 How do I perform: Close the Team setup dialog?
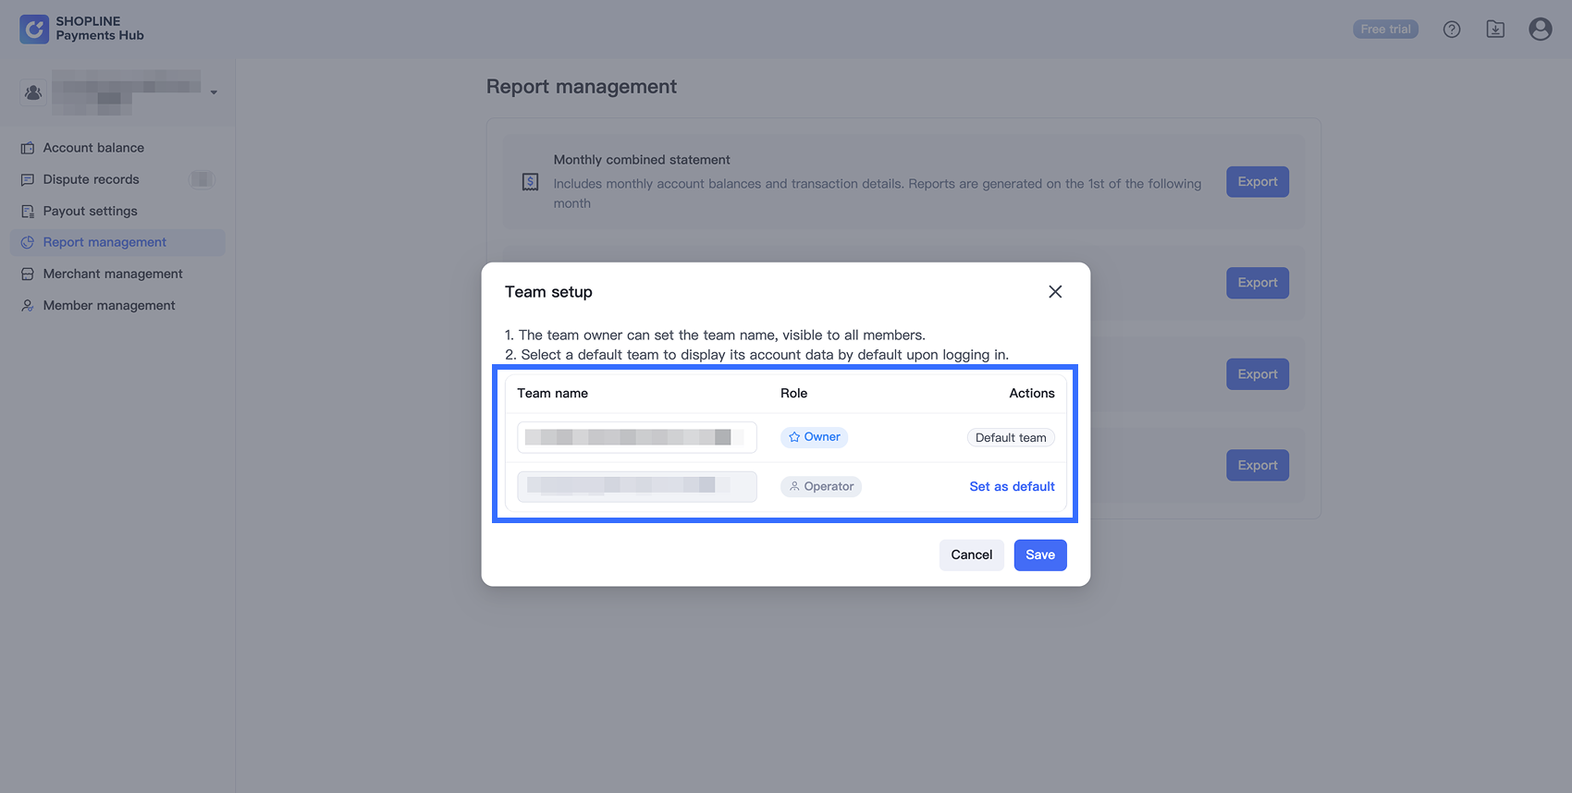(1055, 292)
